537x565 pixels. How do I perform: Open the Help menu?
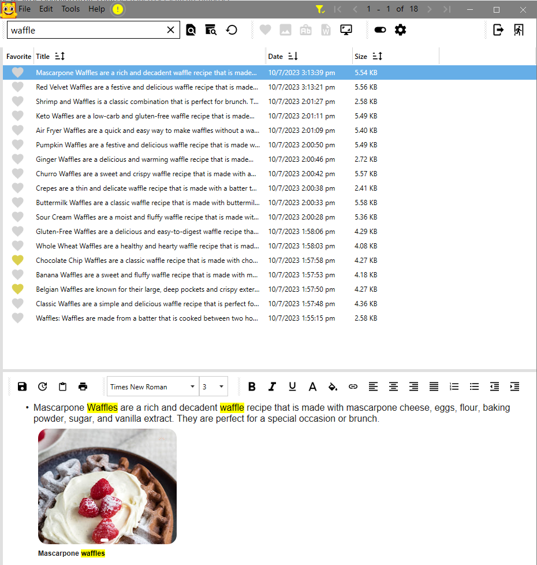pos(96,9)
